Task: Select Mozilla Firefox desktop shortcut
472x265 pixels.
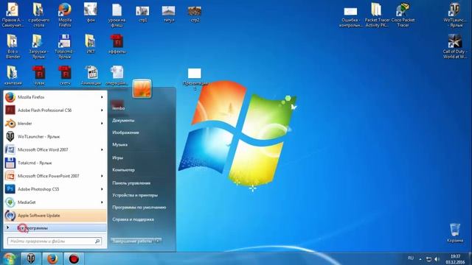Action: coord(65,15)
